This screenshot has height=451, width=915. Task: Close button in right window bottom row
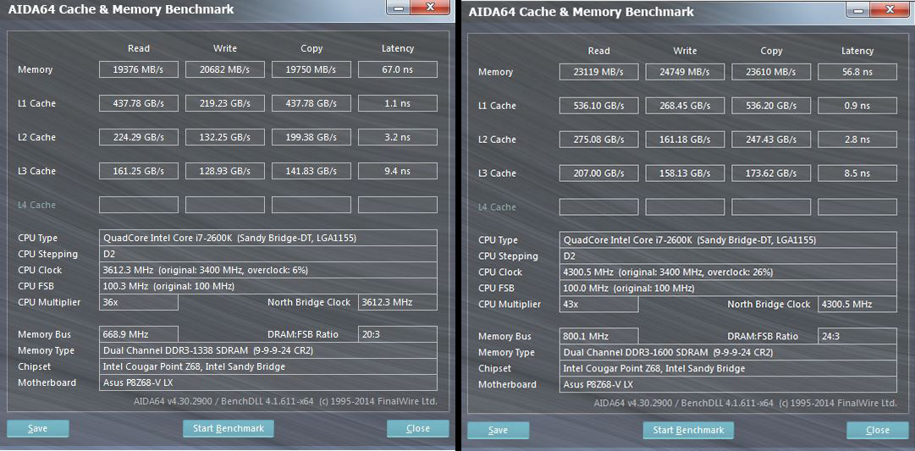tap(878, 431)
